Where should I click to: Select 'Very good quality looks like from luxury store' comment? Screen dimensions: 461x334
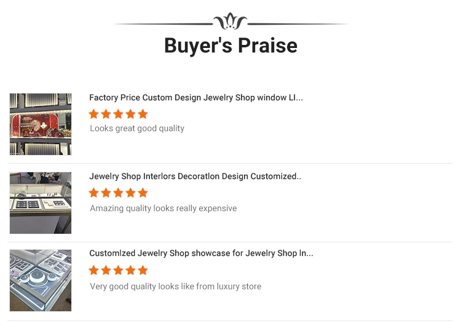[175, 287]
